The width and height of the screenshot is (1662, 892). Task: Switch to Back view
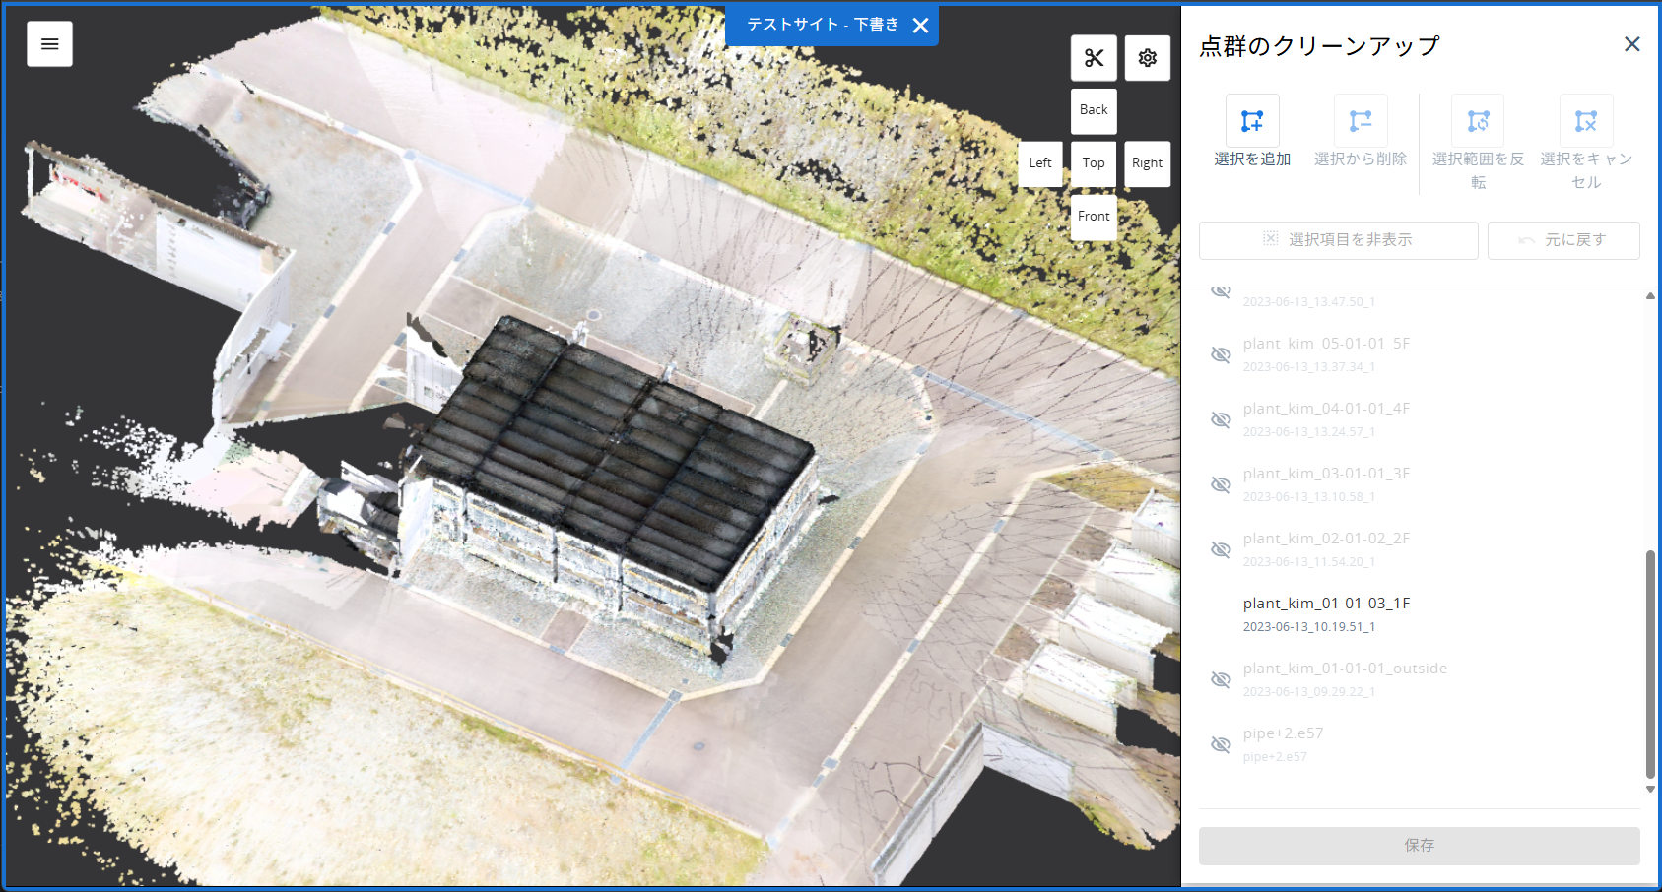coord(1094,110)
